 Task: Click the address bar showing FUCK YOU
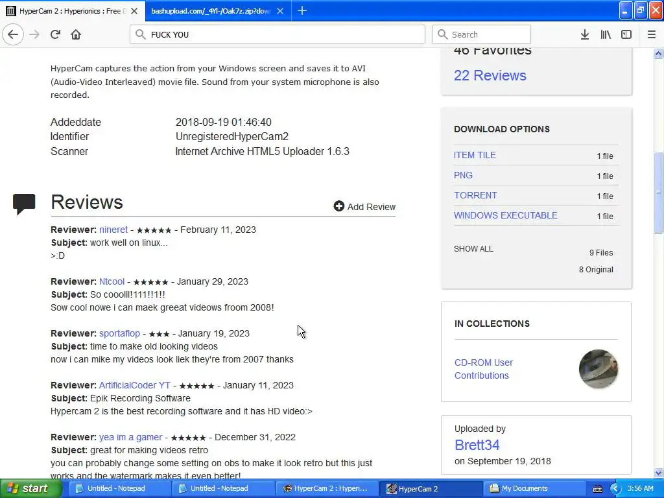[278, 34]
